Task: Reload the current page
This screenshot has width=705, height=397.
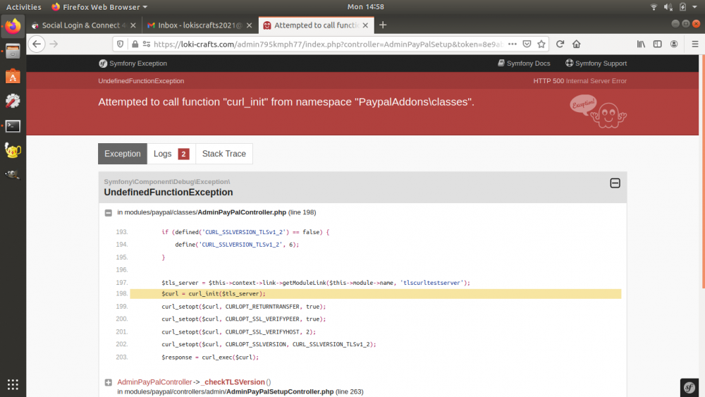Action: tap(560, 44)
